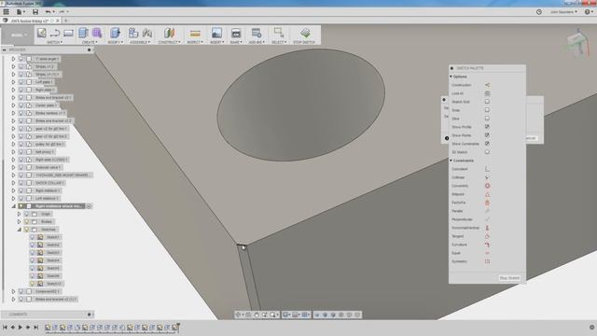Click the Insert image icon
Image resolution: width=597 pixels, height=336 pixels.
pos(216,33)
